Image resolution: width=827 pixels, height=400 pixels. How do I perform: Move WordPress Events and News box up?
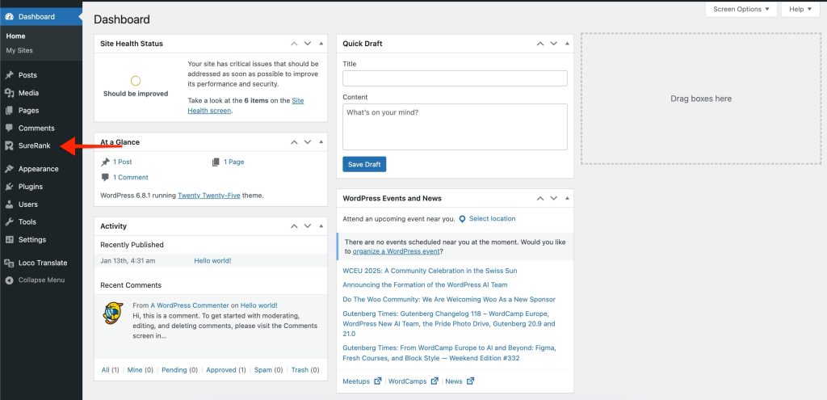pyautogui.click(x=540, y=199)
